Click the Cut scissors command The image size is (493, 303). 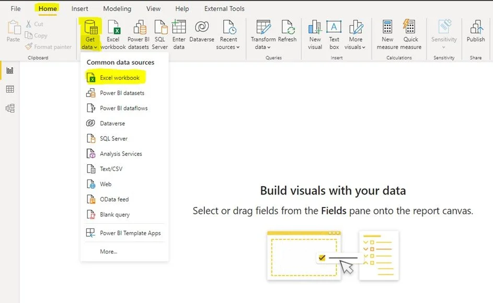tap(35, 24)
